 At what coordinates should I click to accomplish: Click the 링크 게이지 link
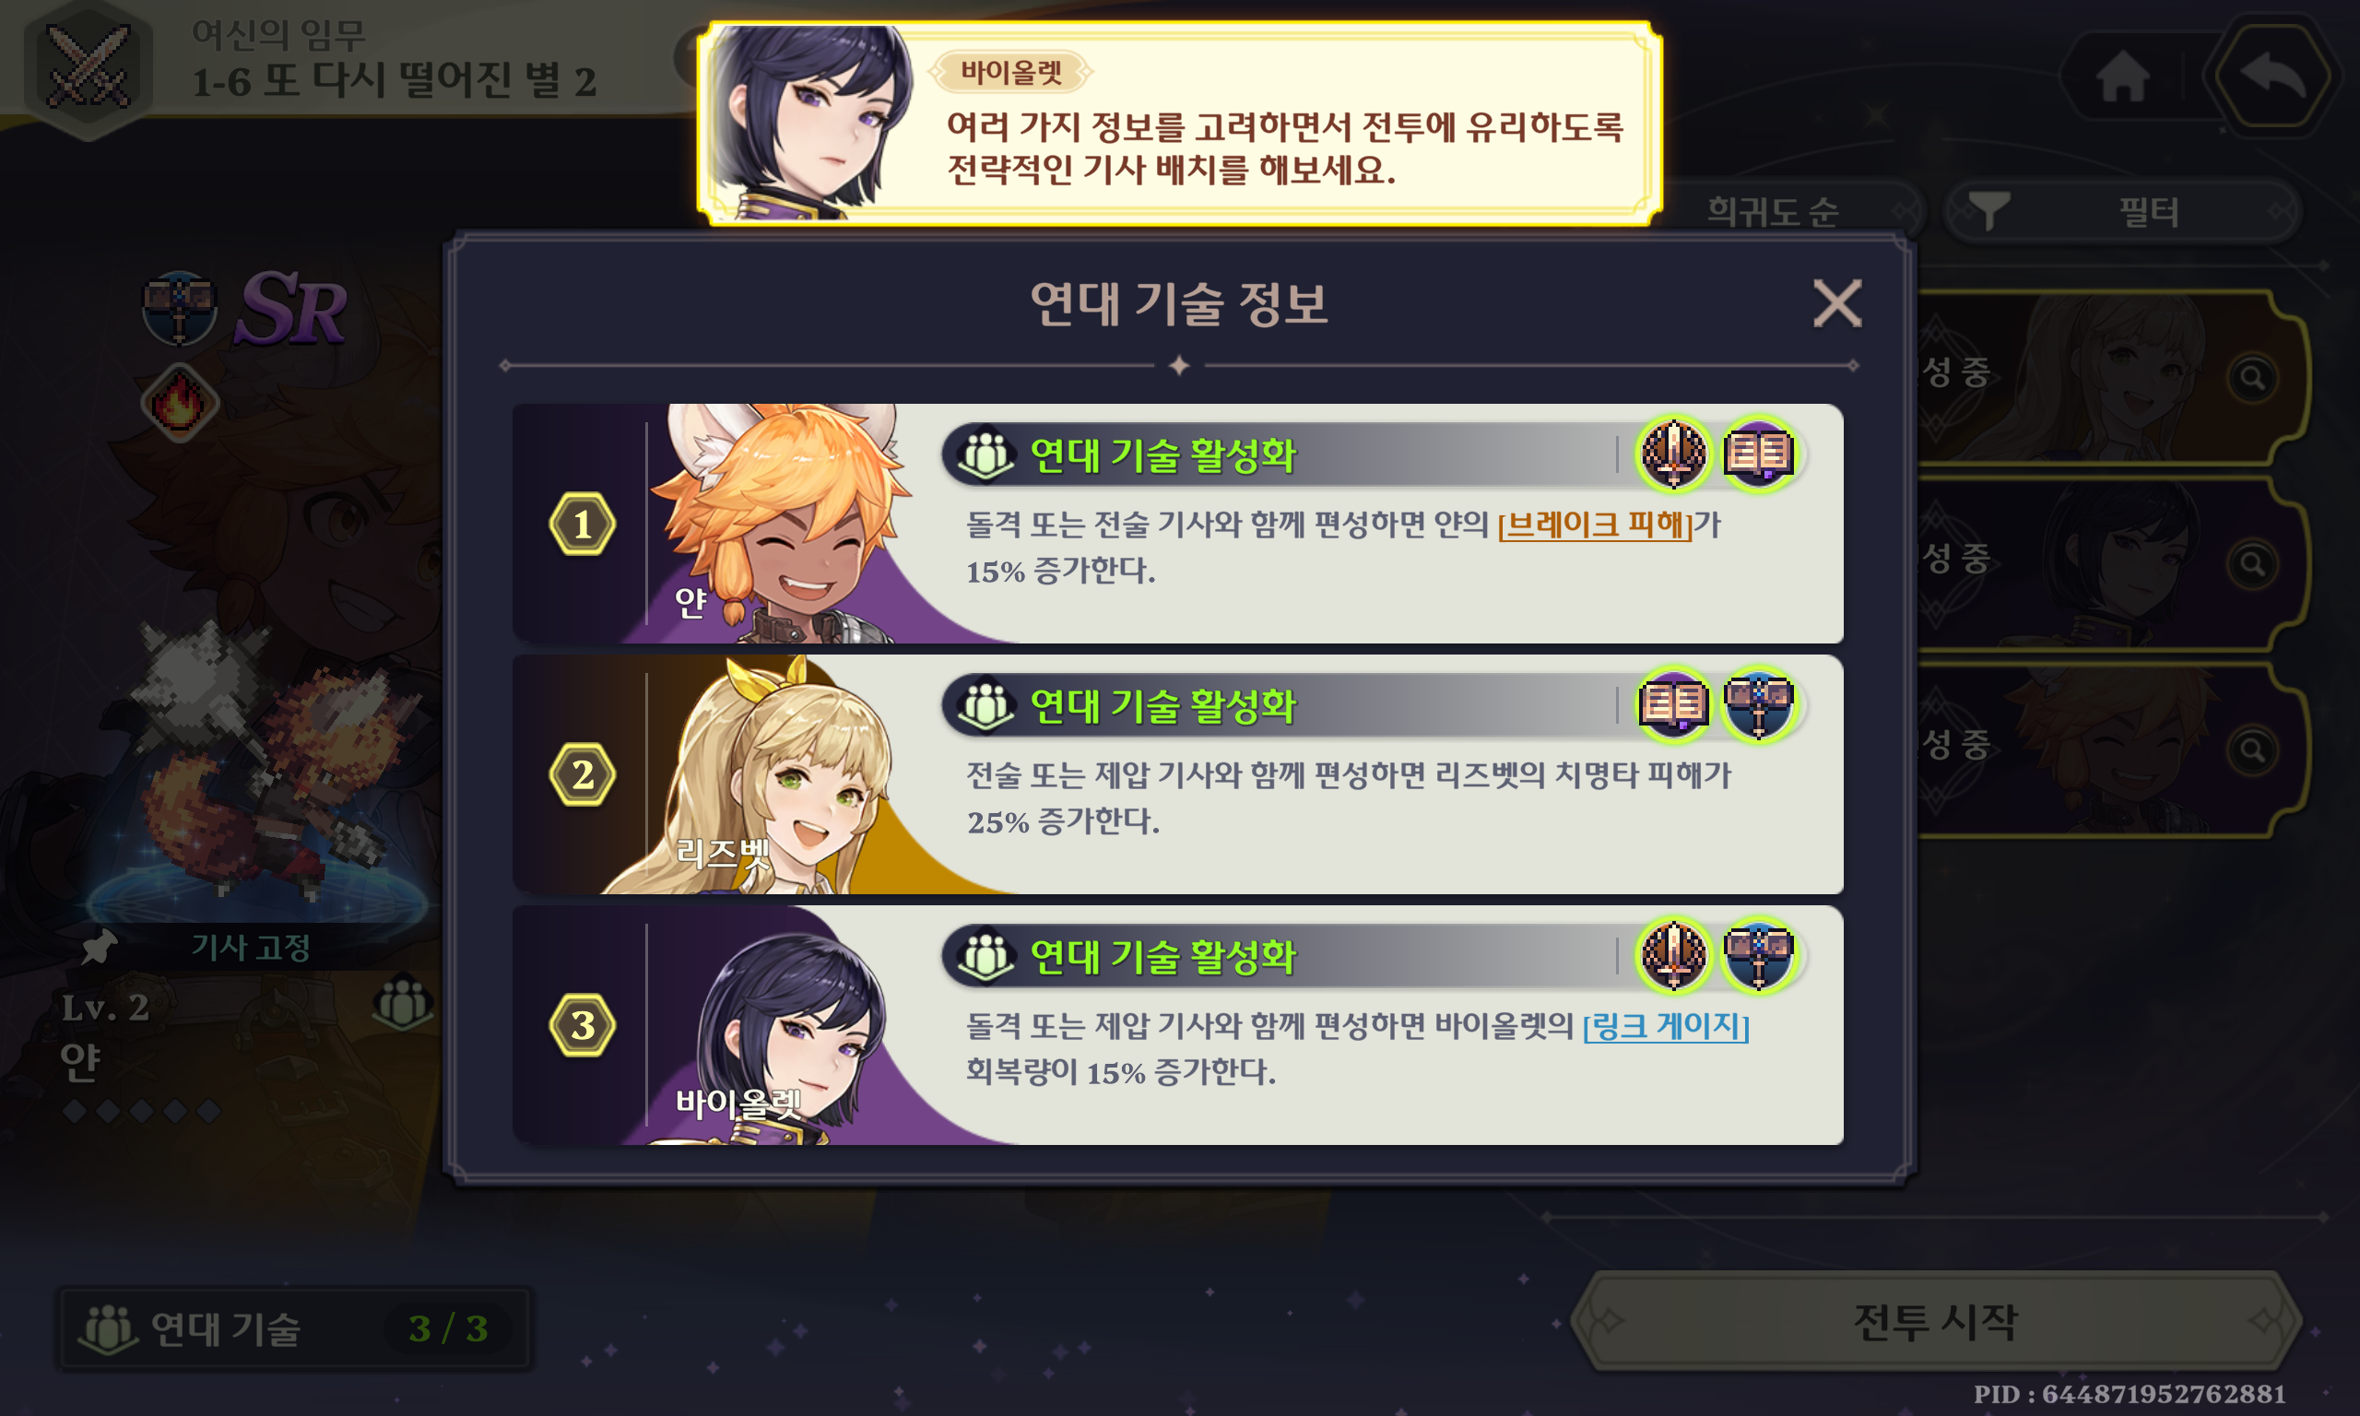point(1666,1026)
